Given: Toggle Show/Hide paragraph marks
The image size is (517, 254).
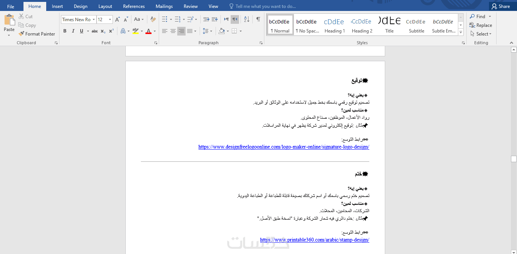Looking at the screenshot, I should pos(258,19).
